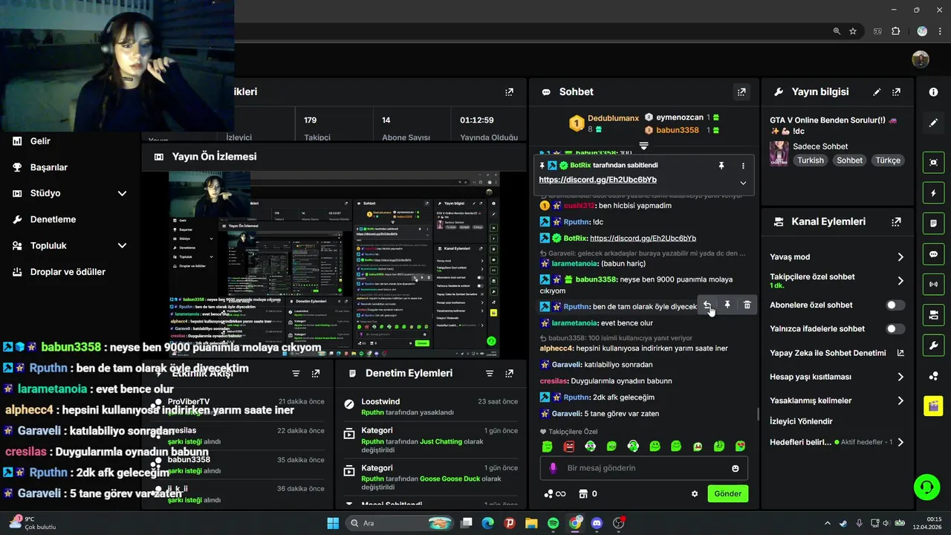This screenshot has width=951, height=535.
Task: Open Topluluk in left menu
Action: coord(48,245)
